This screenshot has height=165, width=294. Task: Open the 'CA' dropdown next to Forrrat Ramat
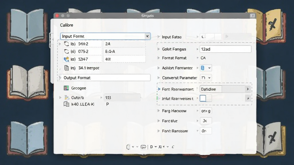tap(198, 58)
